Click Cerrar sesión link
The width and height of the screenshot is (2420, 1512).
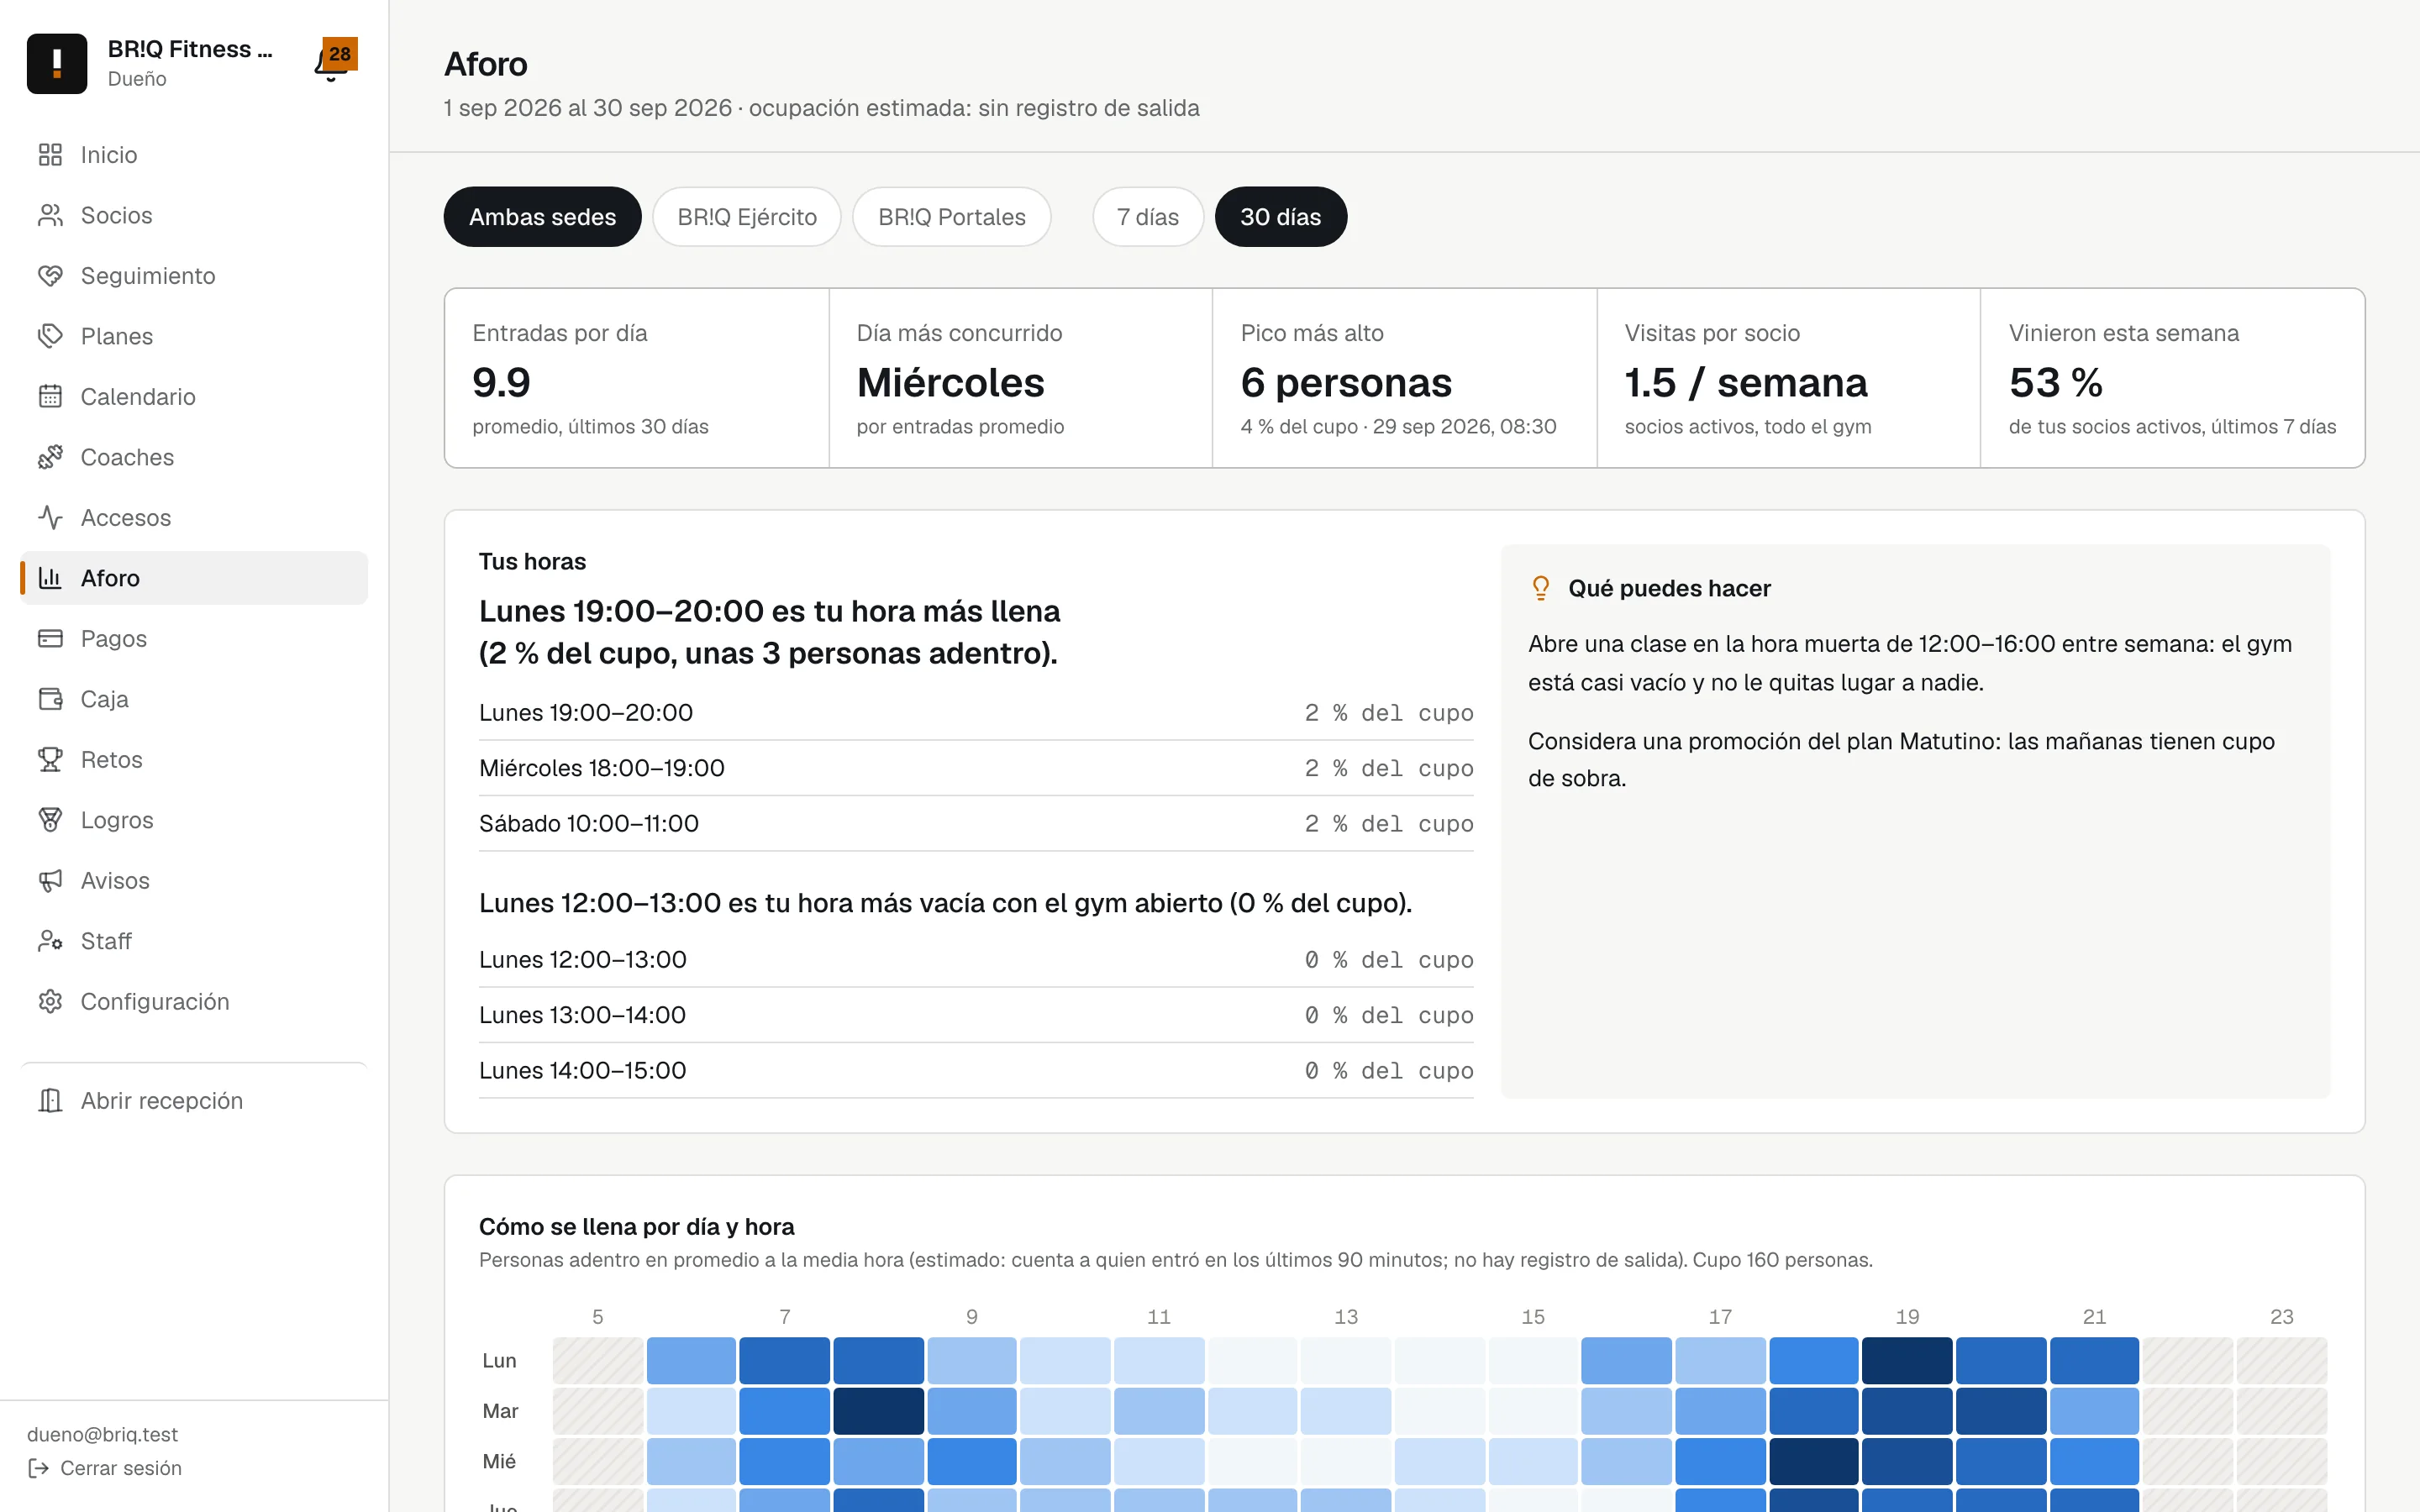(105, 1468)
